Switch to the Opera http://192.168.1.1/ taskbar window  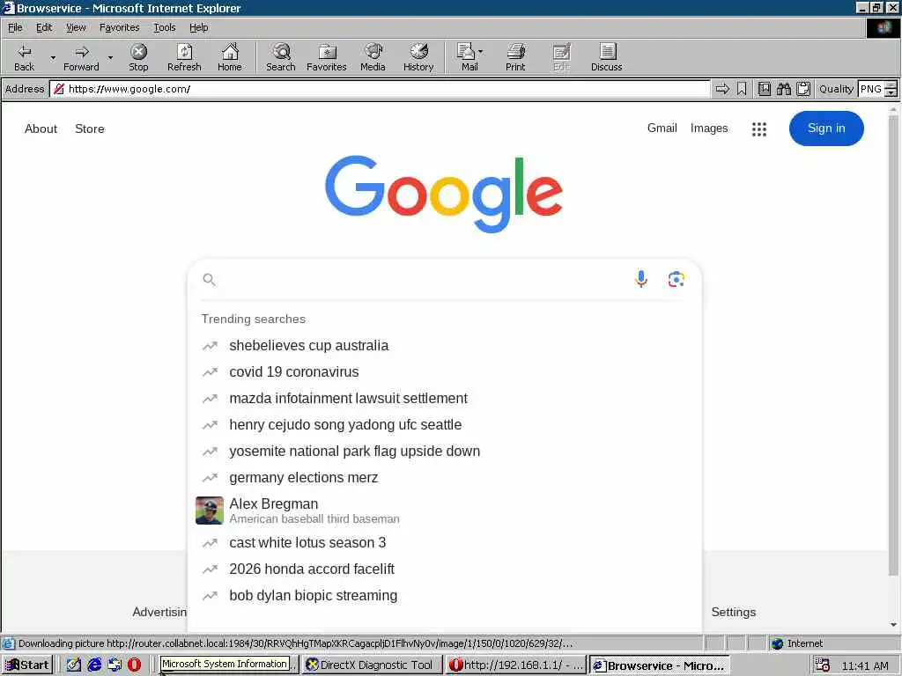click(x=515, y=665)
